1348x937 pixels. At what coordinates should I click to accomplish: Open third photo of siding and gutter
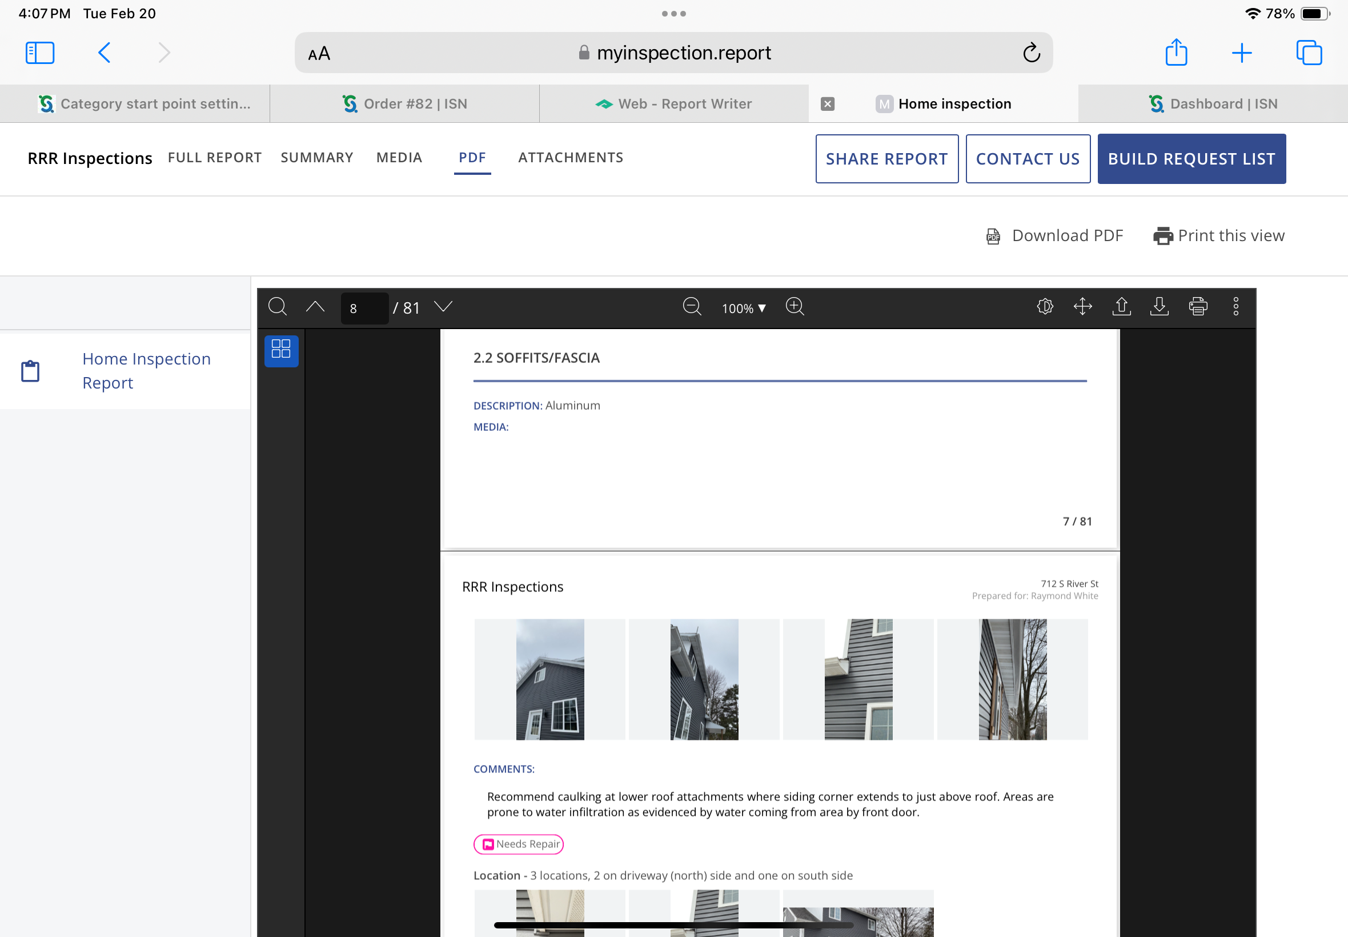(858, 679)
